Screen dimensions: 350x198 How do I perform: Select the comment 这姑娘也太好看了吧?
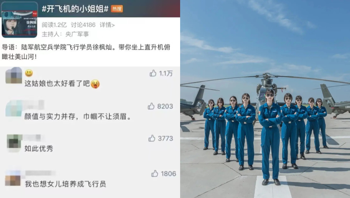pyautogui.click(x=62, y=84)
